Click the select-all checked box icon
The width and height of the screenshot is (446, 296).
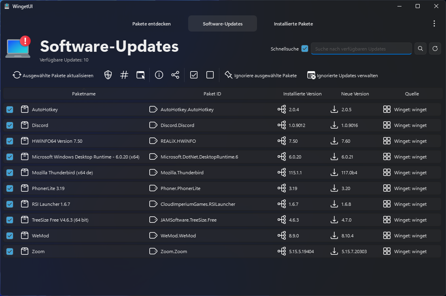click(194, 75)
